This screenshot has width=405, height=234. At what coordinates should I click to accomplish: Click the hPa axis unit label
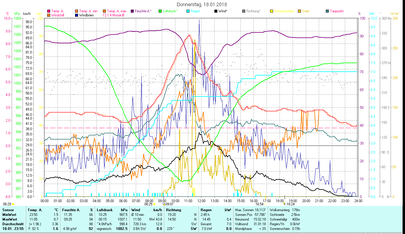pos(17,14)
